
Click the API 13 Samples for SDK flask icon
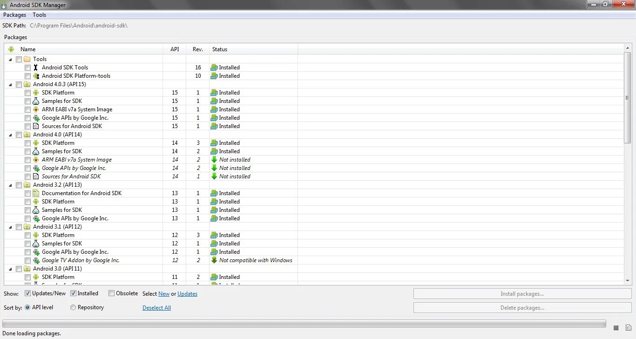36,210
